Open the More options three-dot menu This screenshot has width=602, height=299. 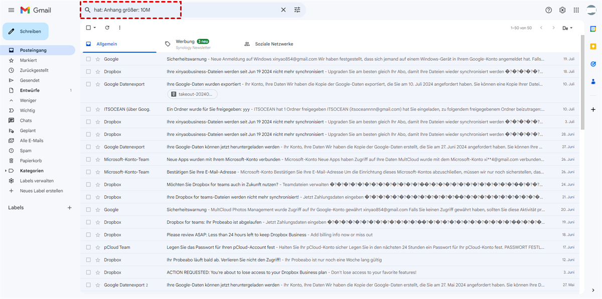coord(119,28)
